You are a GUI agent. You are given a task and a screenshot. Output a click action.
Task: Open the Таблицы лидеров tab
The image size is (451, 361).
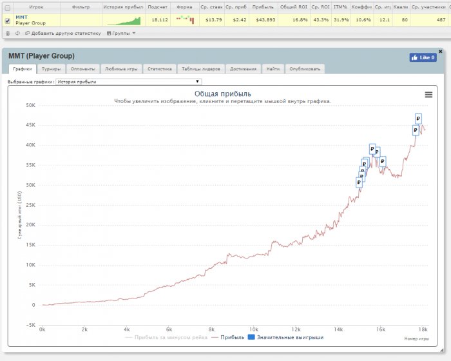point(200,68)
